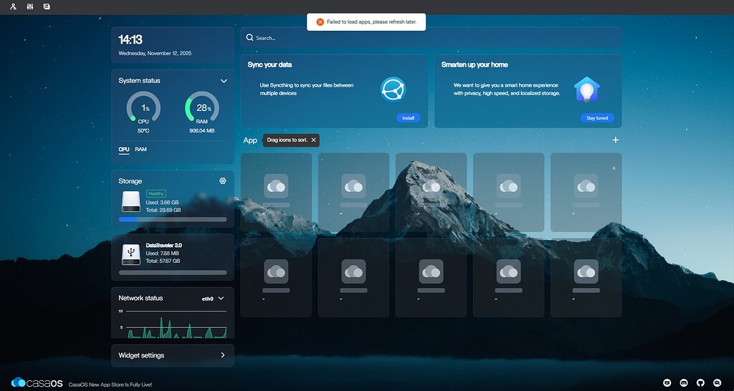Dismiss the 'Drag icons to sort' tooltip
The image size is (734, 391).
[x=313, y=140]
